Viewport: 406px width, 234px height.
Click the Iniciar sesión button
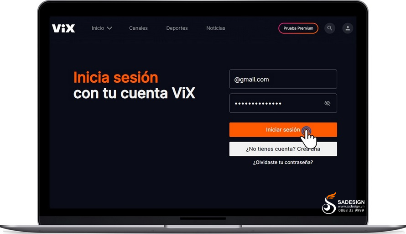point(283,130)
